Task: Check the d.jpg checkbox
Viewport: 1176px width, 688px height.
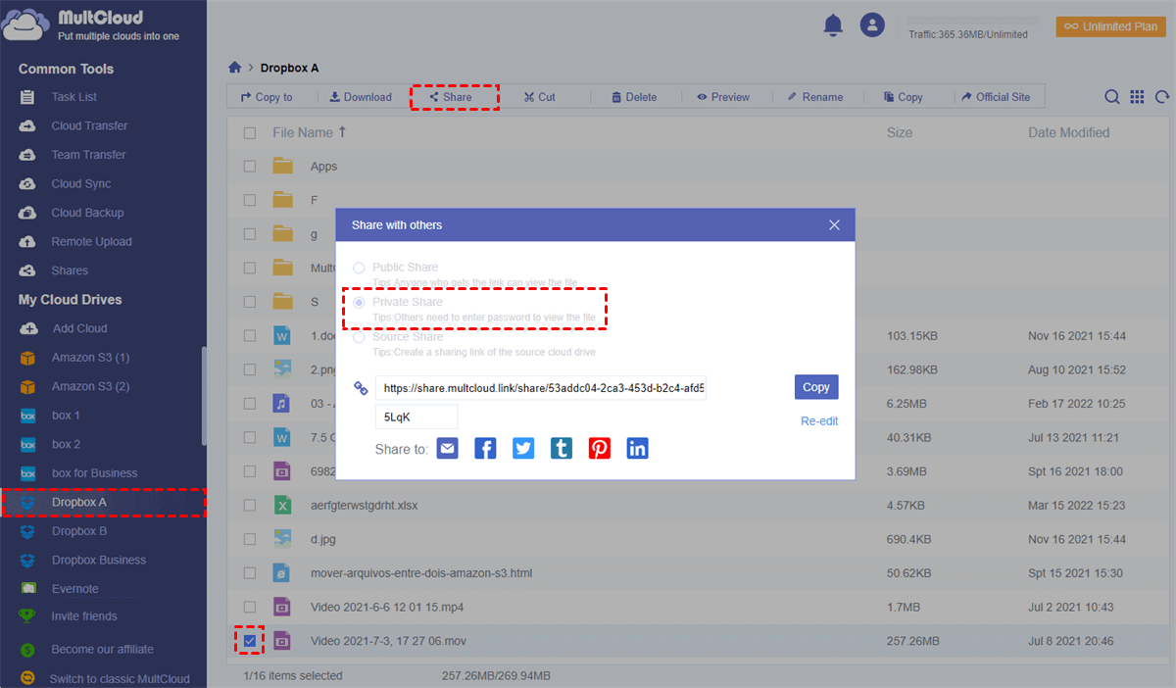Action: 250,539
